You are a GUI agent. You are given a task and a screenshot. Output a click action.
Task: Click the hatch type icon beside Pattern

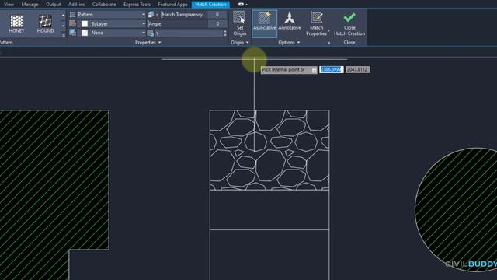72,15
